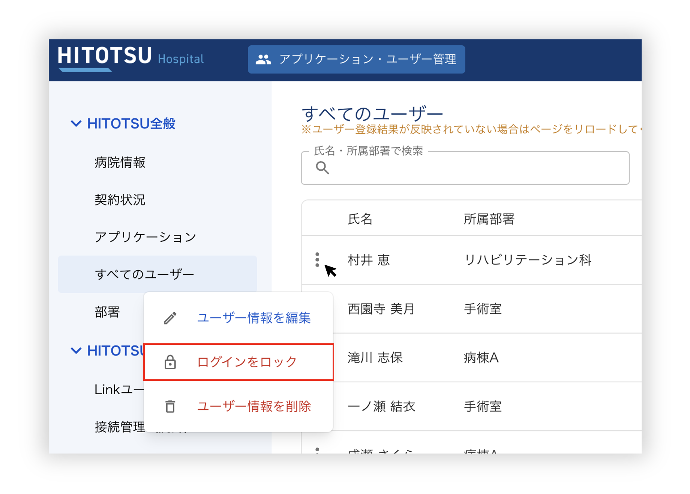Collapse the HITOTSU全般 section chevron
Viewport: 690px width, 494px height.
point(76,123)
